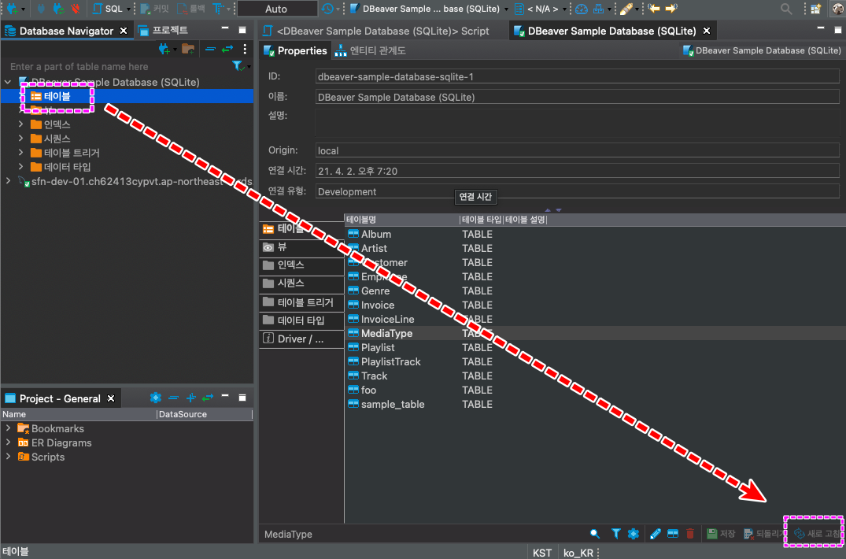Click the 테이블명 column header
The height and width of the screenshot is (559, 846).
point(401,220)
